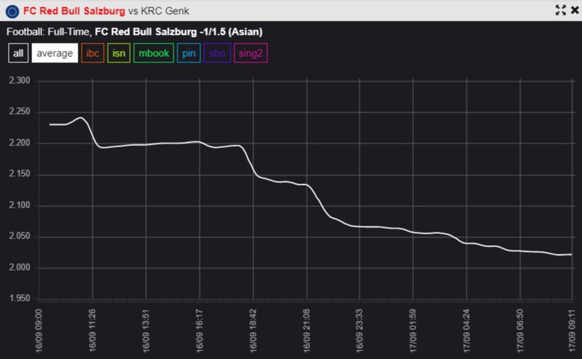
Task: Click the line's final point near 2.020
Action: (x=571, y=255)
